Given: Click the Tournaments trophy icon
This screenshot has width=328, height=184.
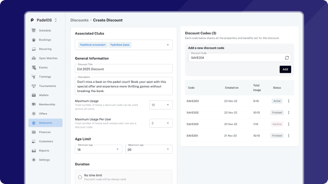Looking at the screenshot, I should point(34,86).
